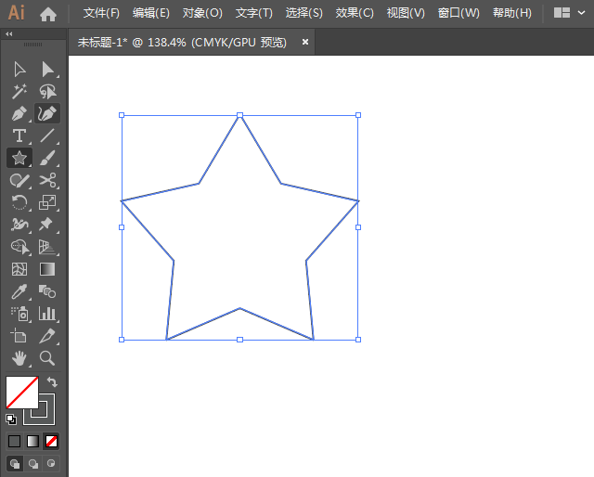
Task: Open the 对象(O) menu
Action: click(x=202, y=13)
